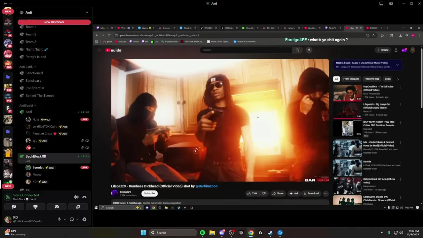This screenshot has width=423, height=238.
Task: Select the From lilspazz9 filter chip
Action: tap(351, 79)
